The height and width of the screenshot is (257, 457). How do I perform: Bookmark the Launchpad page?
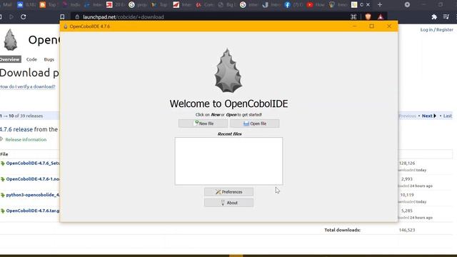click(x=62, y=17)
